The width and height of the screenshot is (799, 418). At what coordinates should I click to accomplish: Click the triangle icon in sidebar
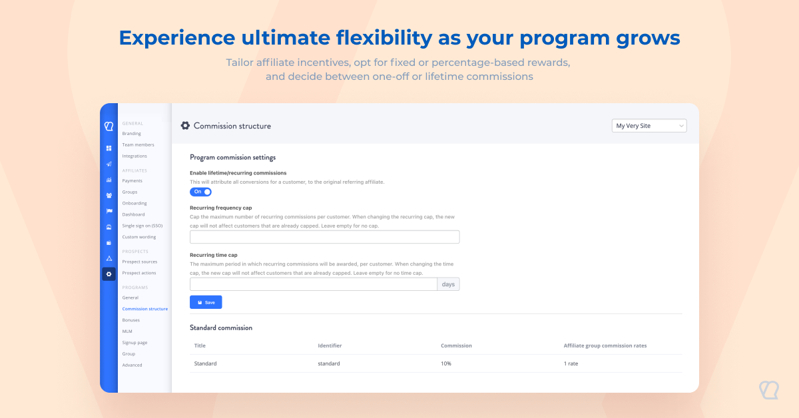pyautogui.click(x=109, y=258)
